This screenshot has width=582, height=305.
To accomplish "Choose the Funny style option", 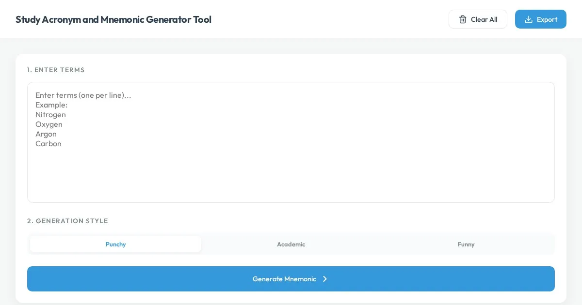I will coord(466,244).
